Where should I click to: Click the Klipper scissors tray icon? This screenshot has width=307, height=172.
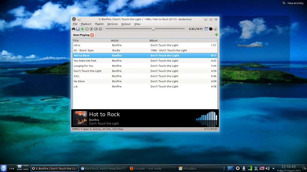pos(256,168)
